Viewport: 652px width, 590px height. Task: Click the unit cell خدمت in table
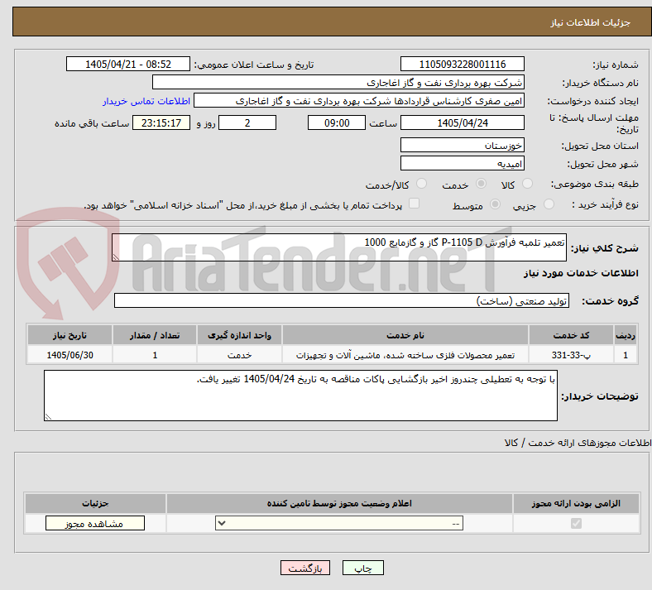tap(239, 355)
